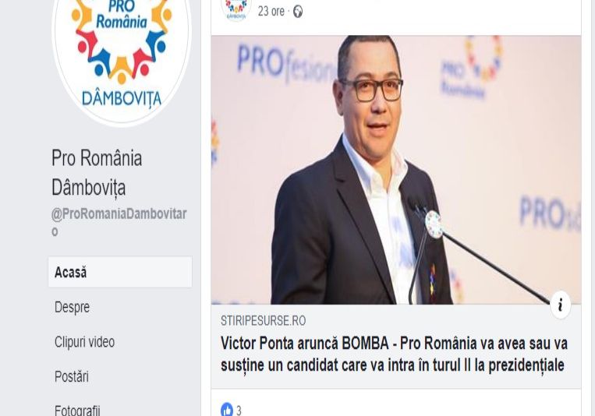Open the link info 'i' icon
595x416 pixels.
(560, 305)
